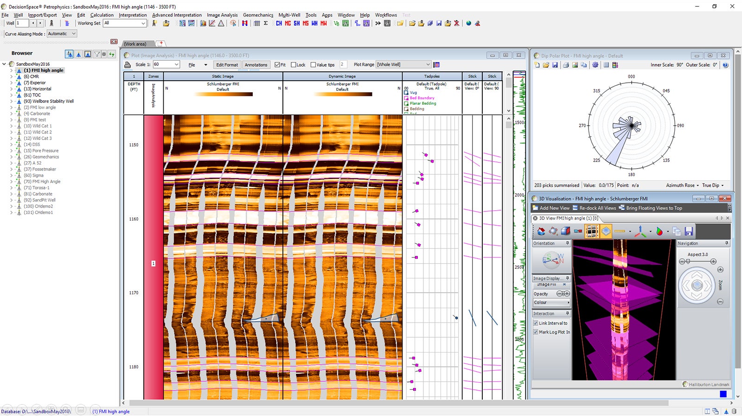Click the save floppy icon in 3D toolbar

point(689,231)
